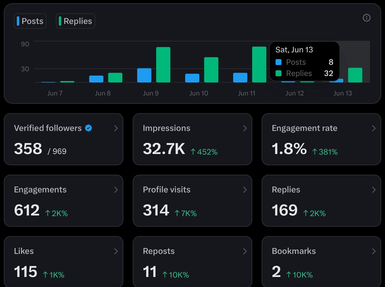Expand the Likes card chevron

(x=116, y=251)
